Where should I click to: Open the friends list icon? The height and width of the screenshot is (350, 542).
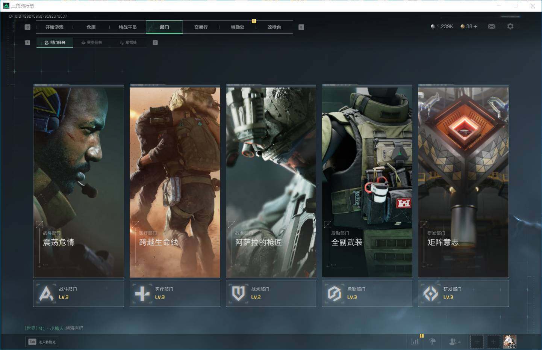click(x=454, y=342)
